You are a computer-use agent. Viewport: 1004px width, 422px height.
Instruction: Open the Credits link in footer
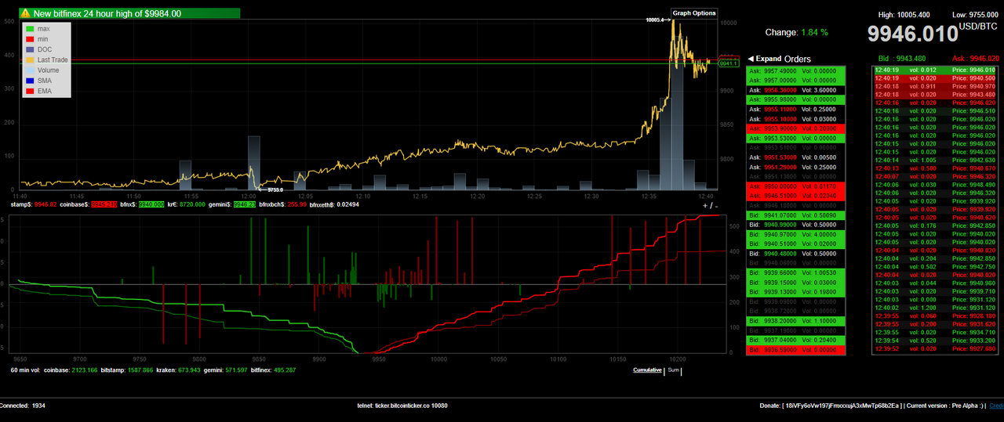click(996, 406)
